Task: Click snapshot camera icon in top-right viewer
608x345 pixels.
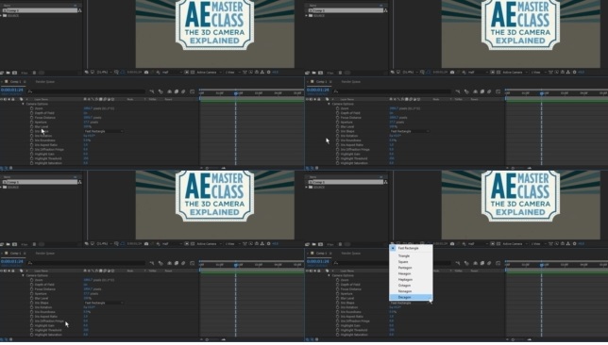Action: point(452,73)
